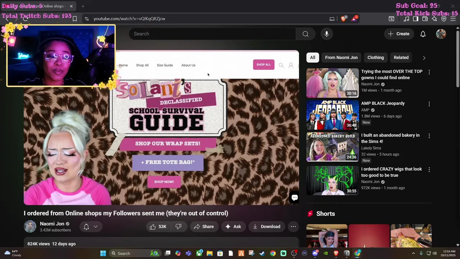Open the CRAZY wigs video thumbnail

click(x=332, y=181)
